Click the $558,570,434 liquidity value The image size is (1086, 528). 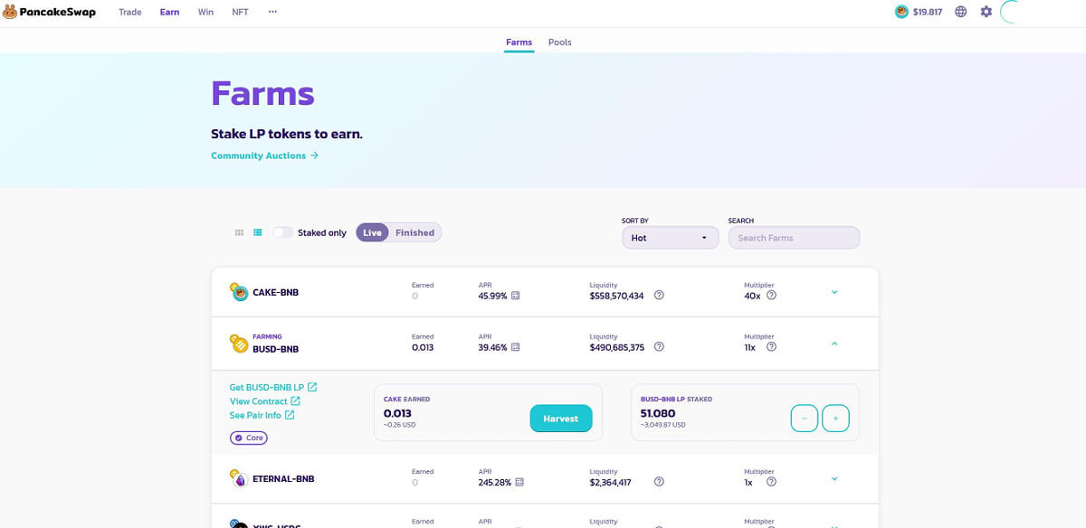616,296
